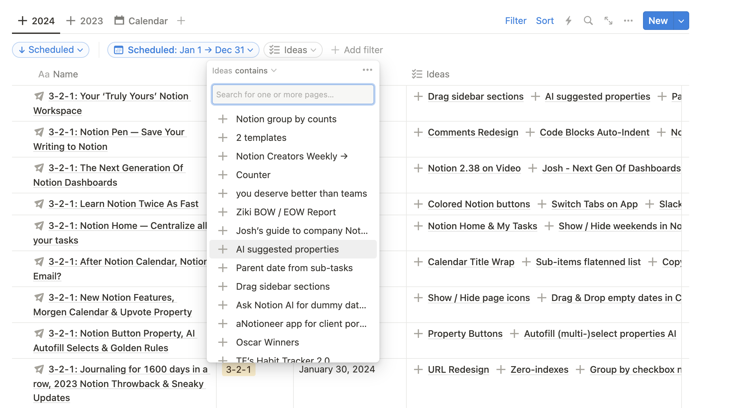Open the New button's dropdown chevron
Viewport: 753px width, 408px height.
tap(681, 21)
